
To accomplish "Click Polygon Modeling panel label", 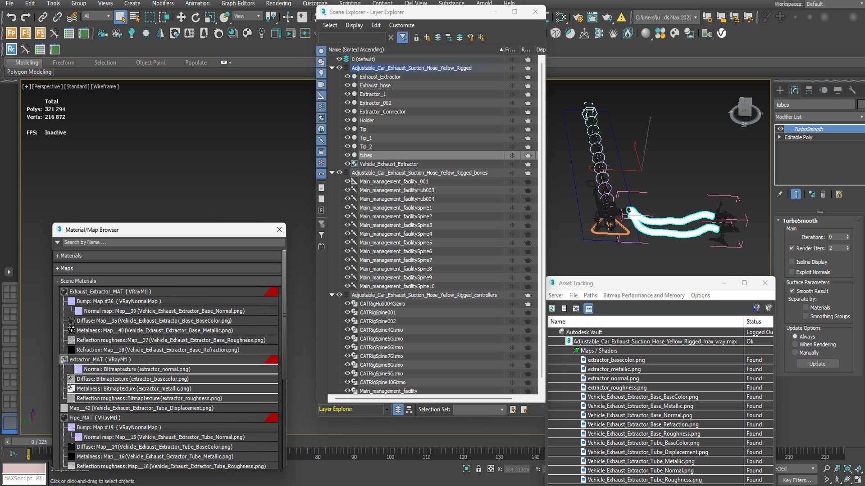I will pyautogui.click(x=29, y=72).
